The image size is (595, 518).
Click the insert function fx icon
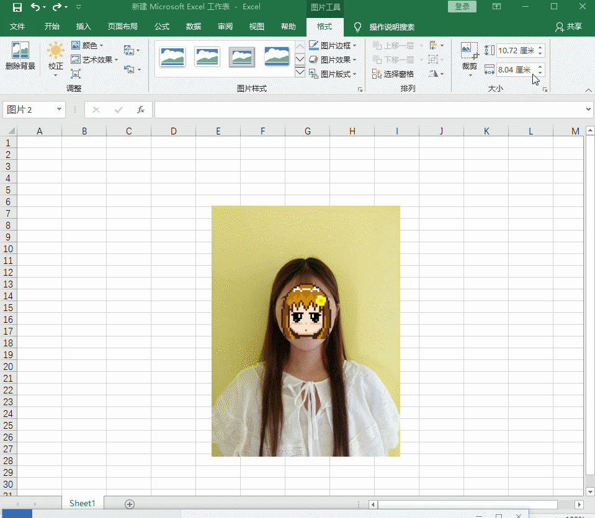click(x=141, y=110)
